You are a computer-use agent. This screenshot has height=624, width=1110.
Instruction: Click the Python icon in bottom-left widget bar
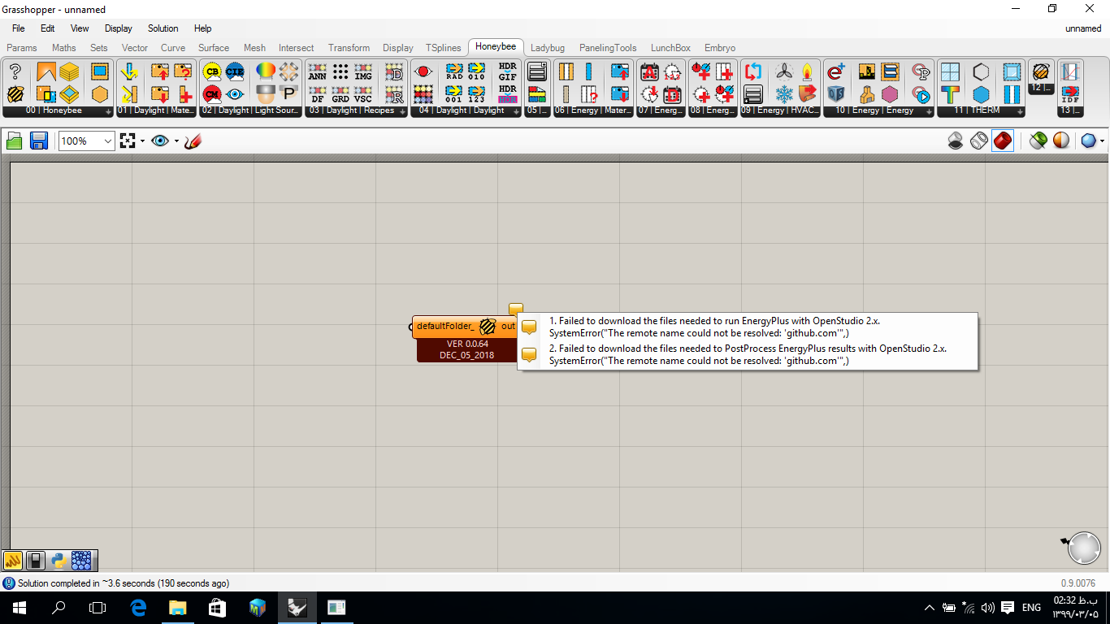click(x=59, y=560)
